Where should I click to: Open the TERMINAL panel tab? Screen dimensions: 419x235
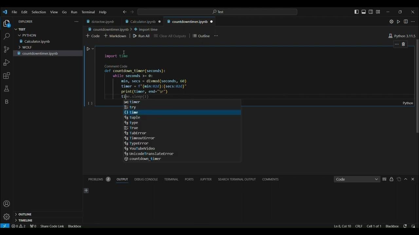(171, 179)
